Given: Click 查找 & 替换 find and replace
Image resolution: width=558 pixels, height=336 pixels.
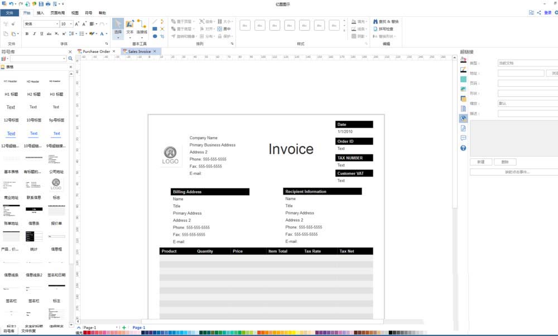Looking at the screenshot, I should (x=386, y=22).
